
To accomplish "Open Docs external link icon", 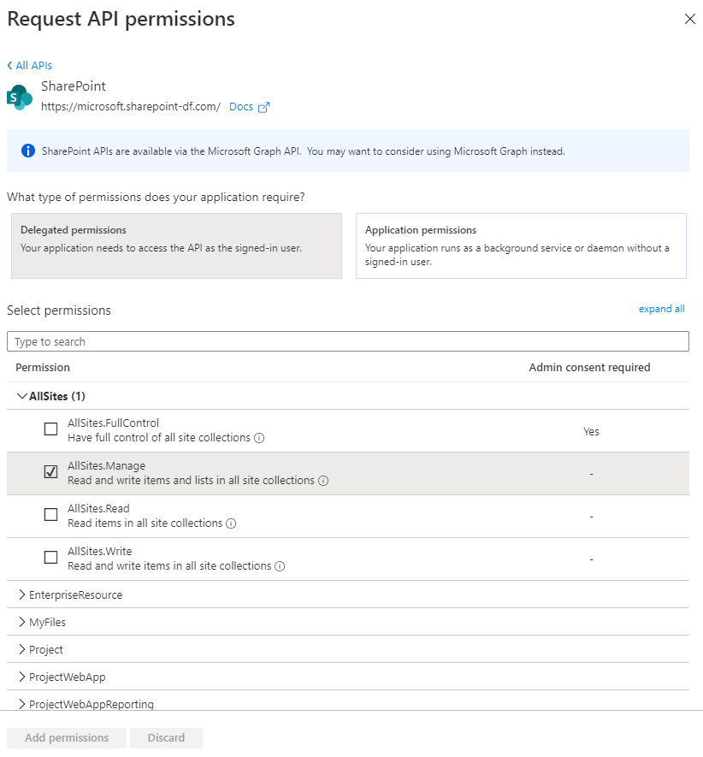I will point(264,107).
